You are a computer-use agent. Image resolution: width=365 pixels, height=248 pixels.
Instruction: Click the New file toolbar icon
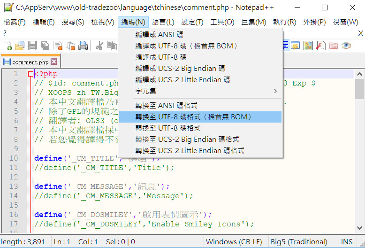(x=7, y=46)
